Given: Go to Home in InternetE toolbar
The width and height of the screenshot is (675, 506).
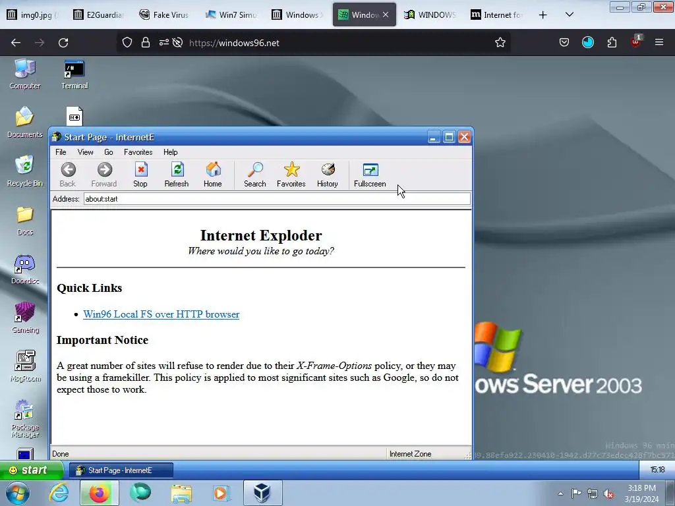Looking at the screenshot, I should coord(213,174).
